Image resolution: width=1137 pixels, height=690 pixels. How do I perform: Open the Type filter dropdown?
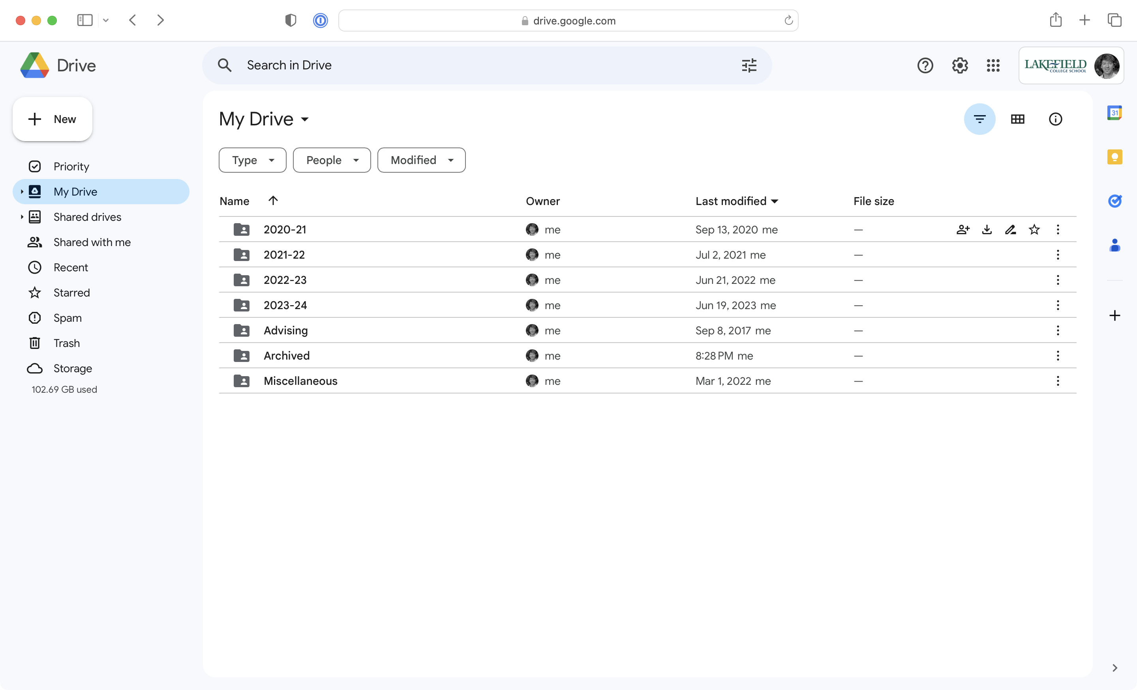(252, 160)
